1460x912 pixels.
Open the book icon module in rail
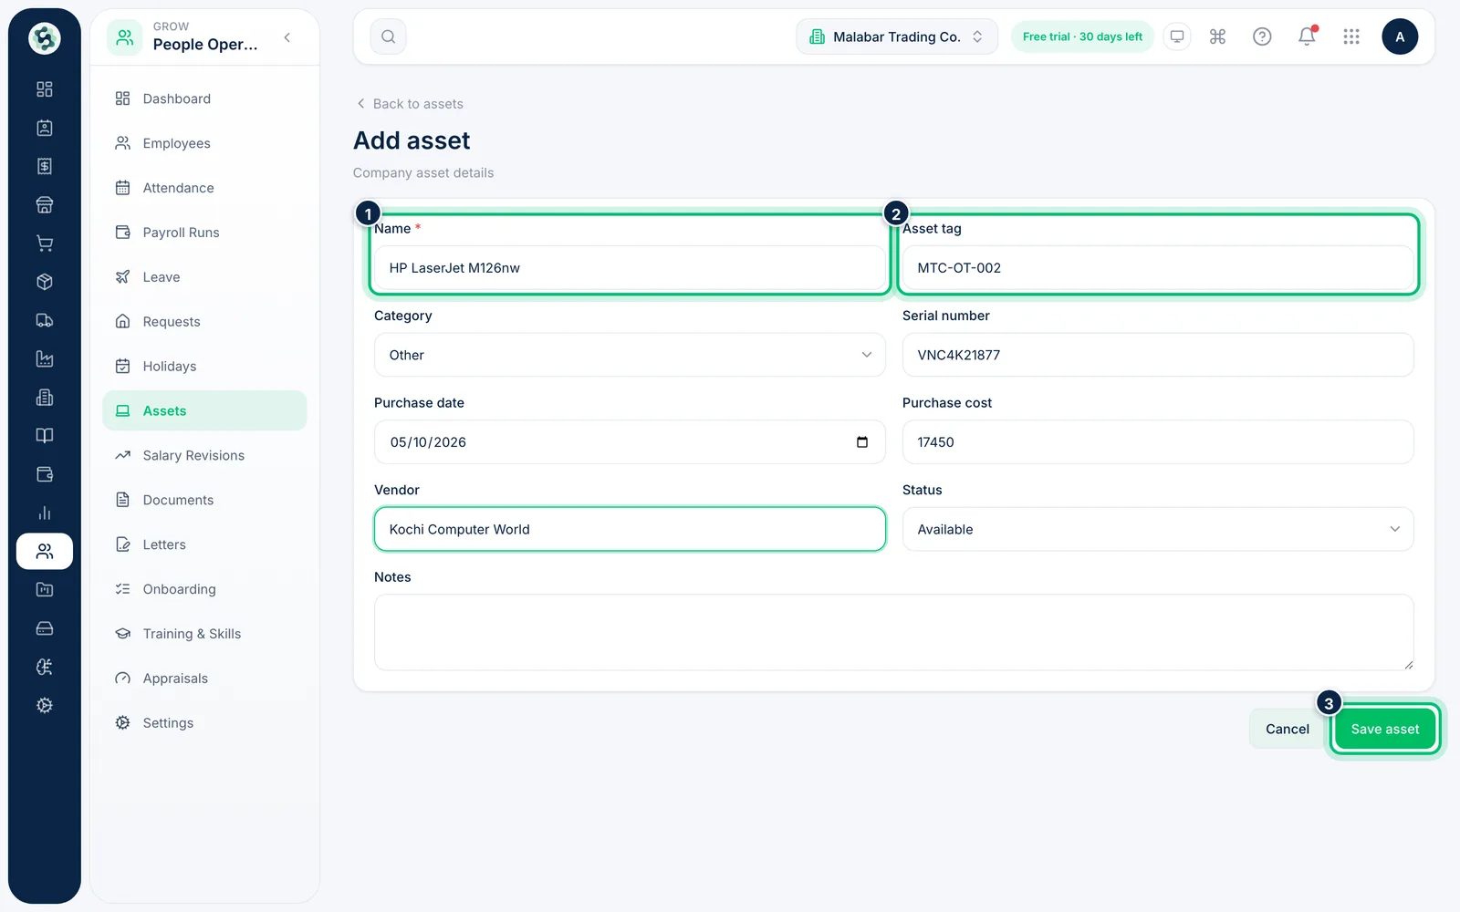tap(45, 436)
